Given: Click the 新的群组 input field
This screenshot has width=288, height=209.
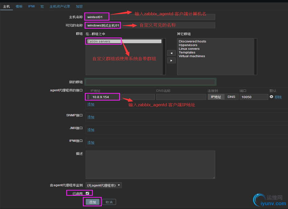Looking at the screenshot, I should (150, 82).
